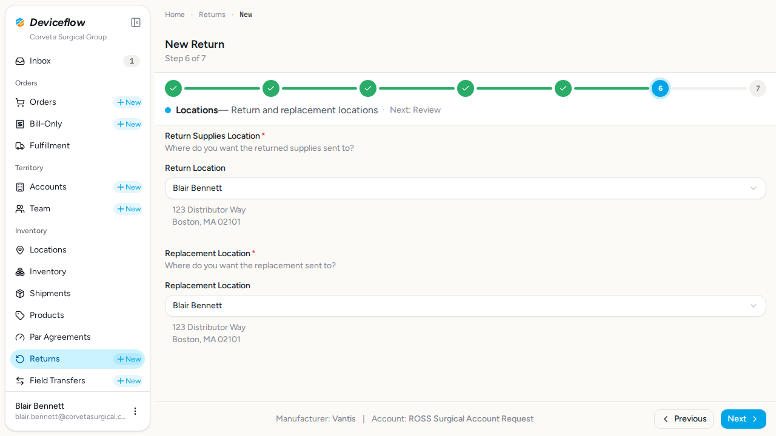Open user menu three-dots icon
The height and width of the screenshot is (436, 776).
coord(135,411)
